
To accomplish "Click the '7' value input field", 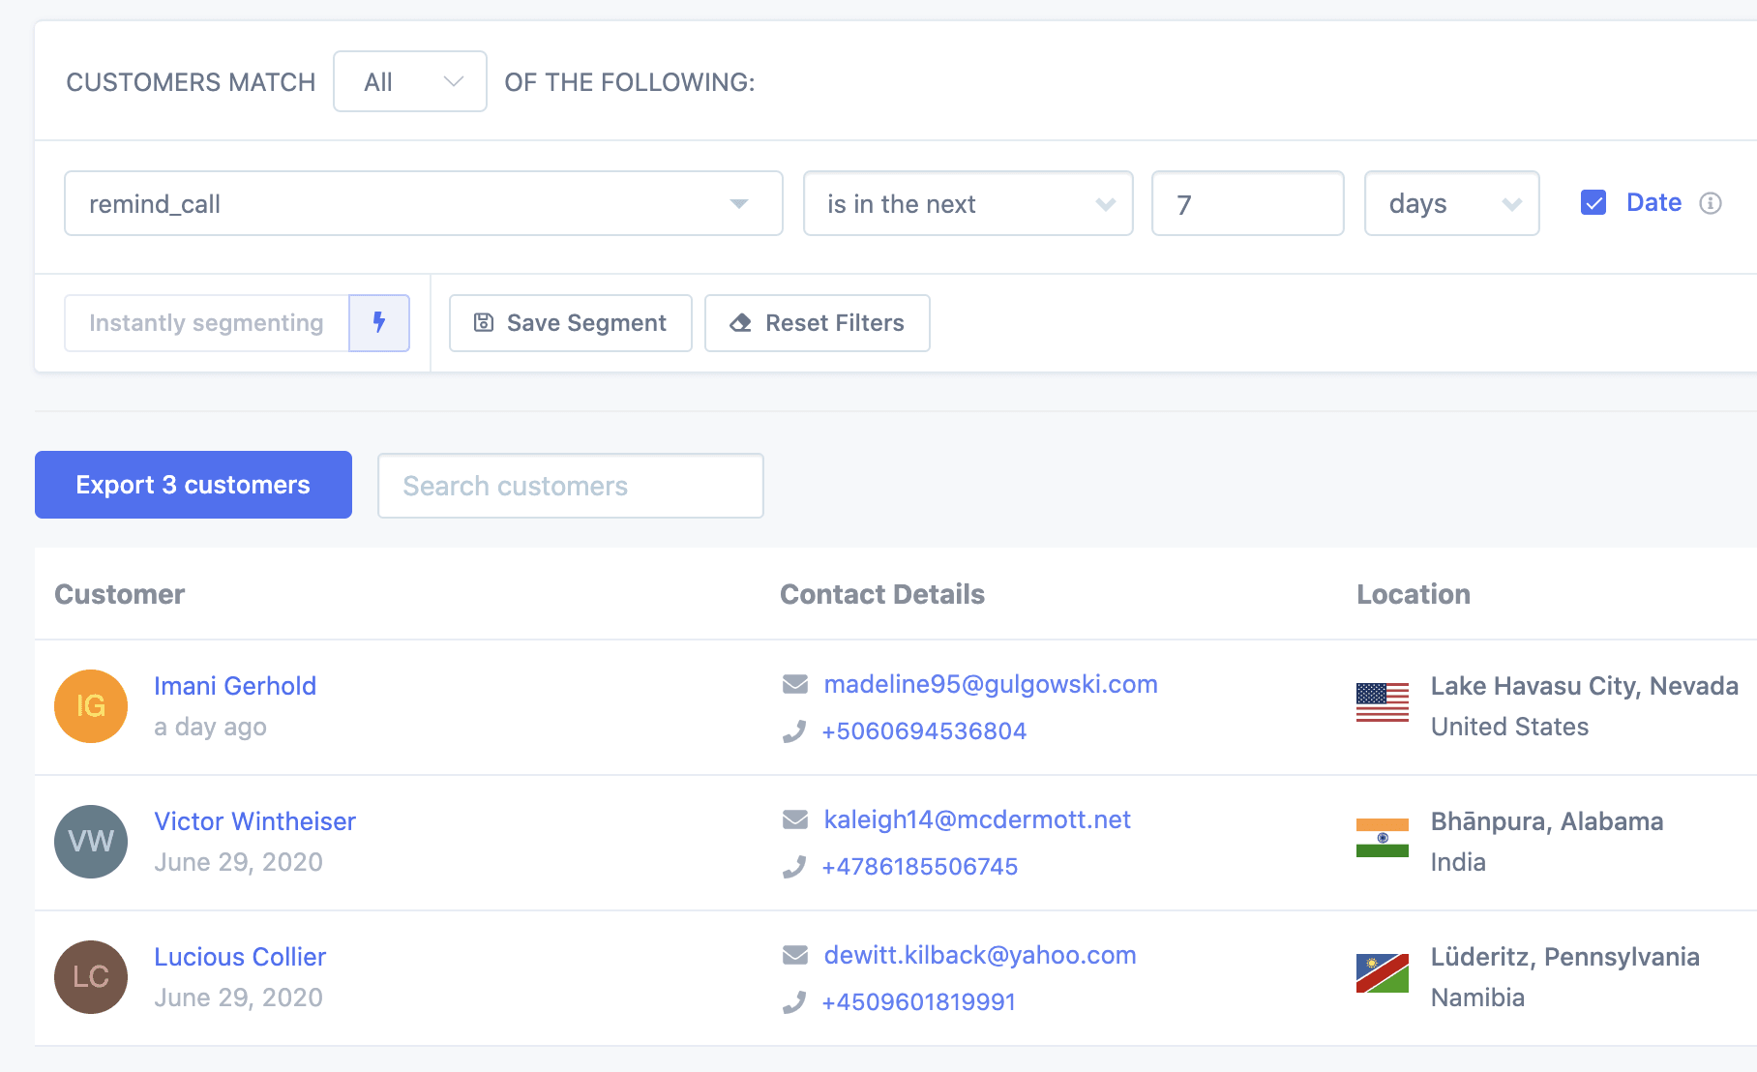I will (x=1247, y=203).
